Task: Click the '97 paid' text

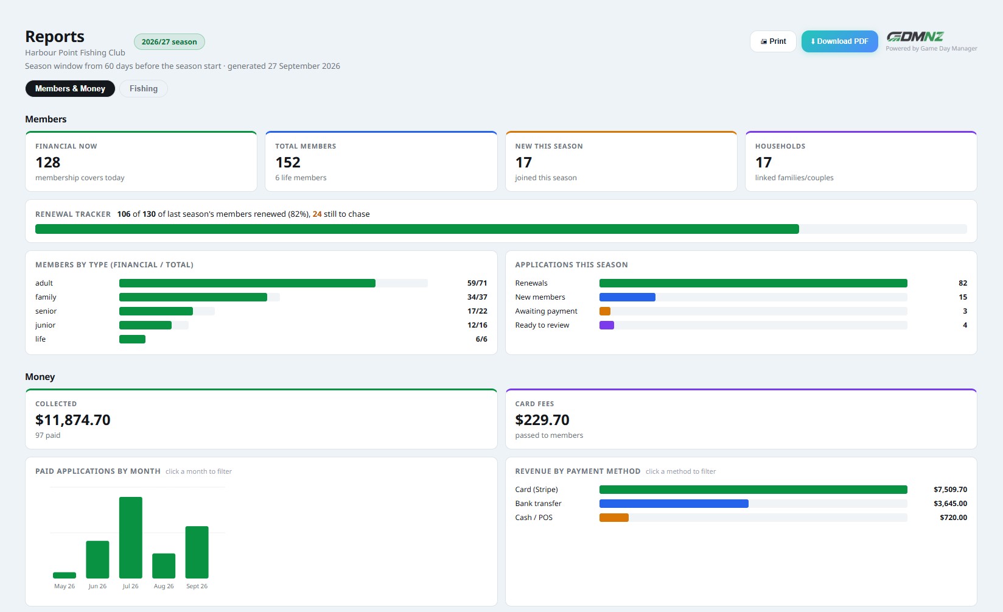Action: tap(48, 435)
